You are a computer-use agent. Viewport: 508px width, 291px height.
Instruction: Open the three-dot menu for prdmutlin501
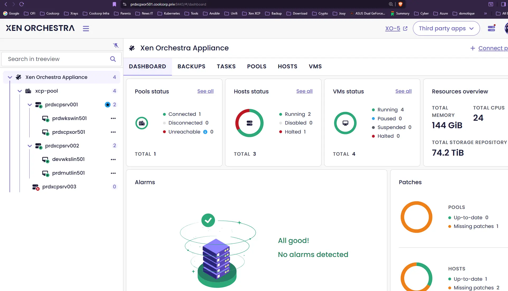(113, 173)
